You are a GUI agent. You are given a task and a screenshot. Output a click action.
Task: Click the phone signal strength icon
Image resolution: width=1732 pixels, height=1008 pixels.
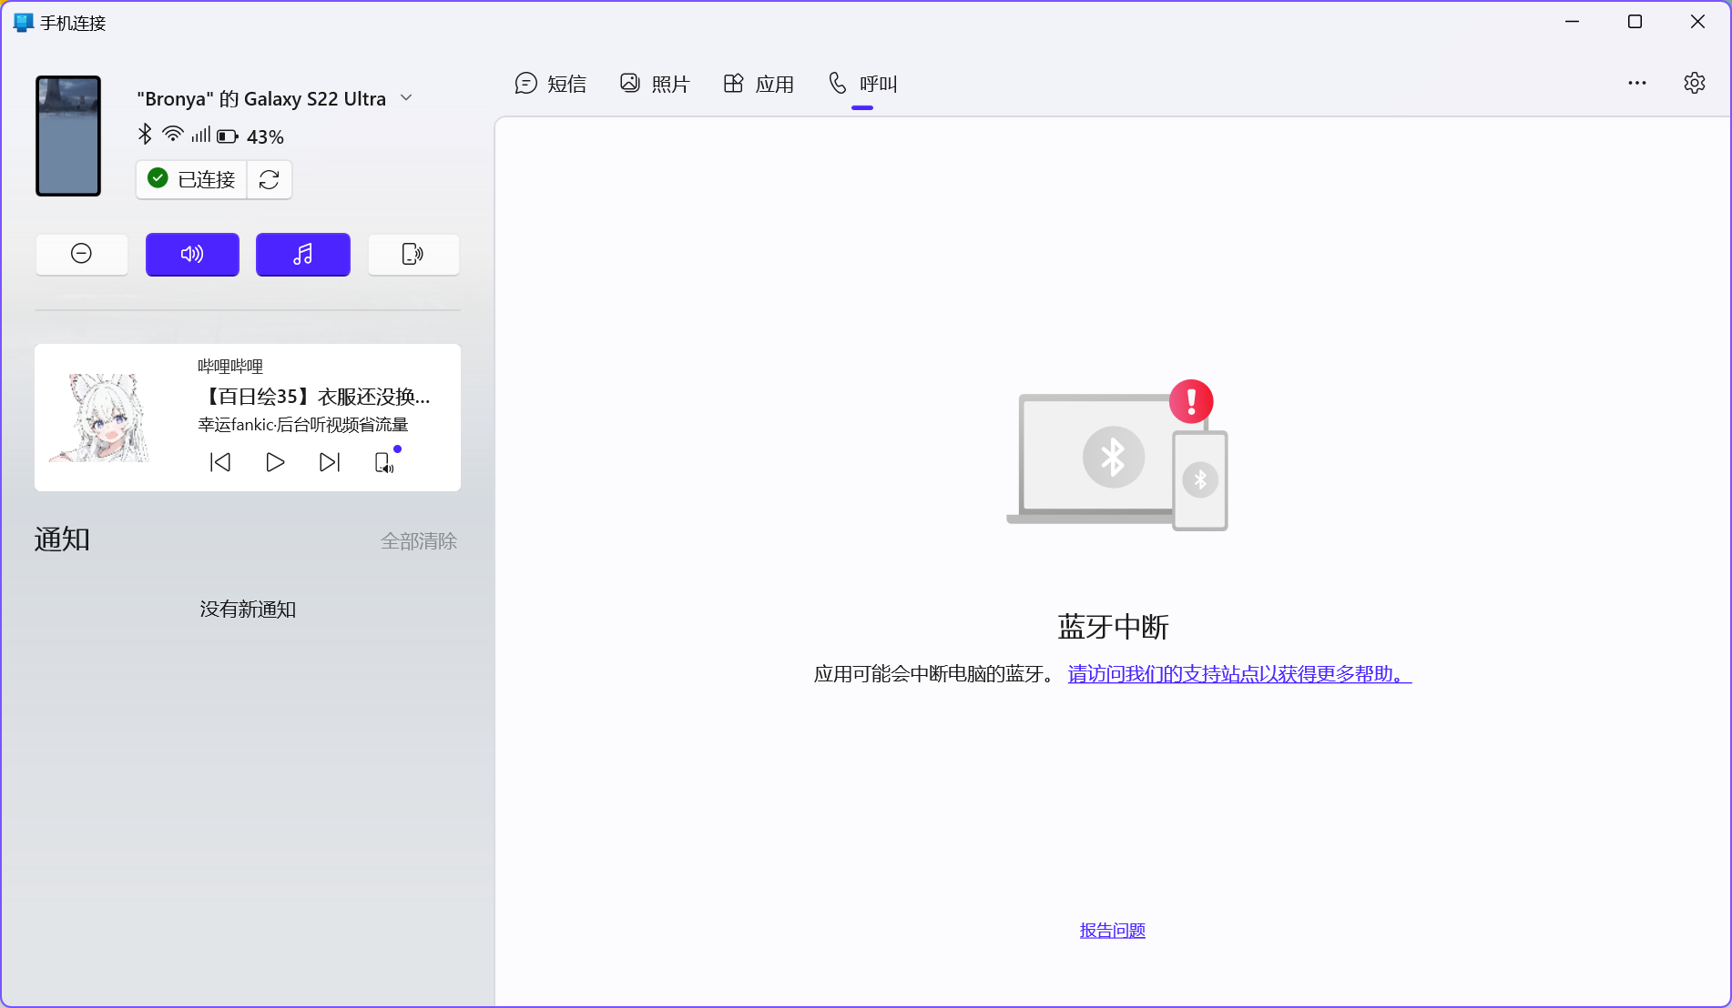coord(200,135)
